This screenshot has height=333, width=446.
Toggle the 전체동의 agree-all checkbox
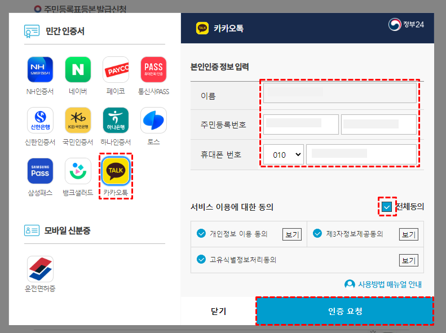click(387, 207)
